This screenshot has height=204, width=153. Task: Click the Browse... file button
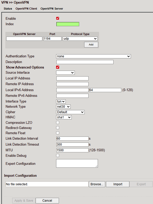pos(97,184)
